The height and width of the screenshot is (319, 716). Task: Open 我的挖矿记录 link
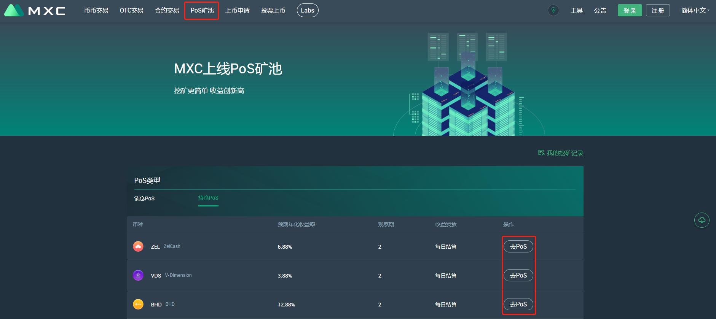click(565, 153)
